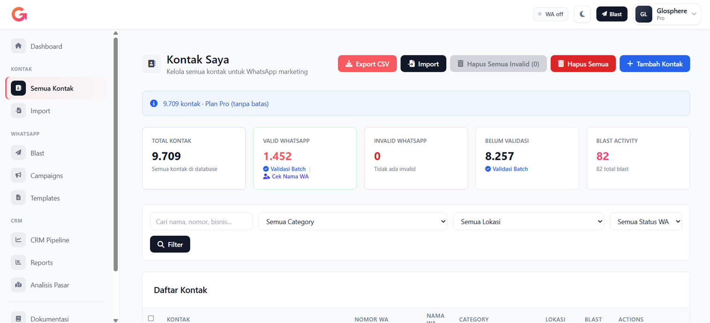The height and width of the screenshot is (323, 710).
Task: Click the Blast button in top bar
Action: point(612,14)
